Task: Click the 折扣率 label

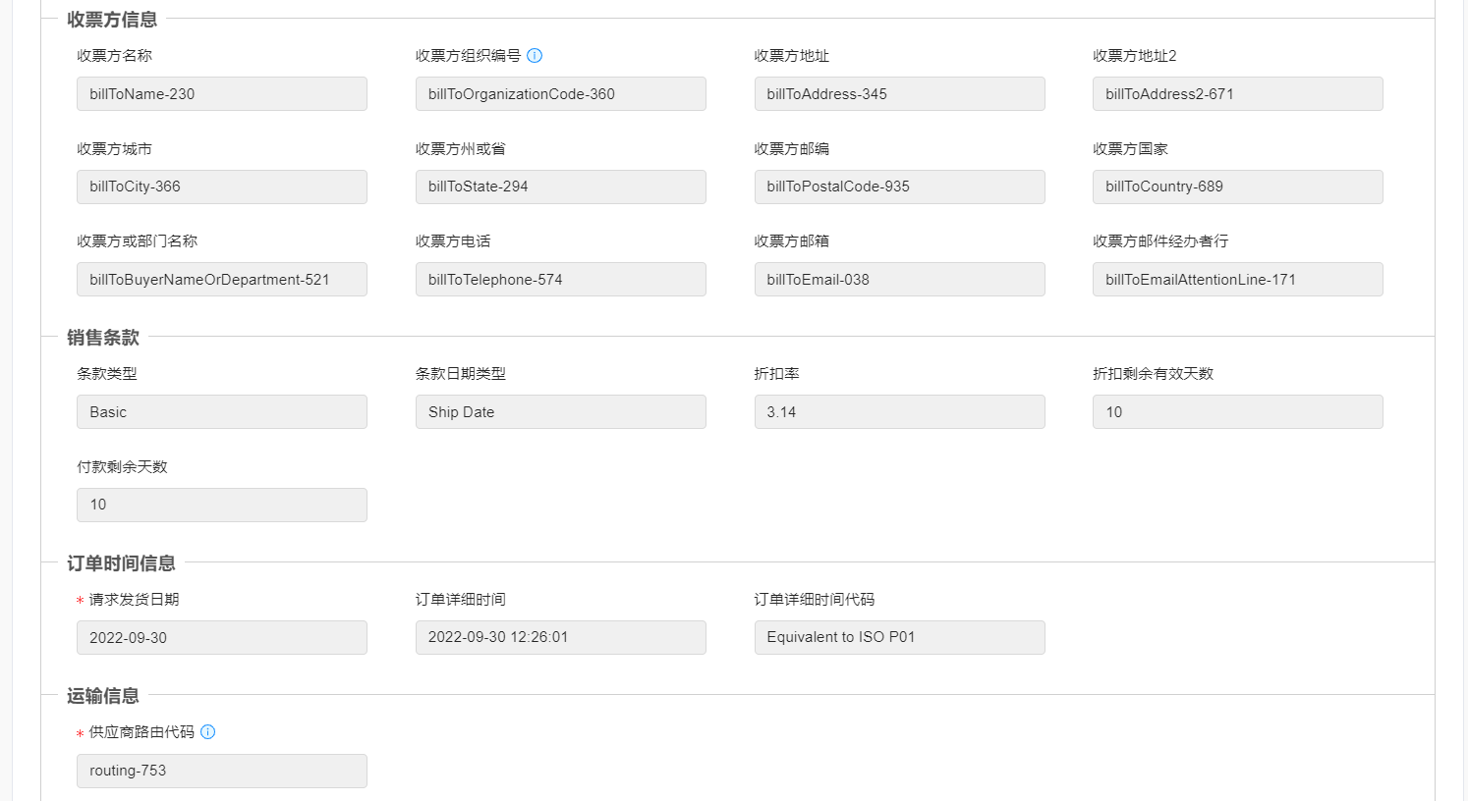Action: (777, 374)
